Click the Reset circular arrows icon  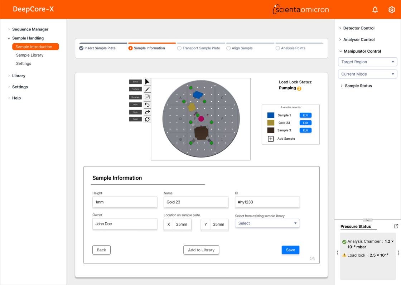147,120
